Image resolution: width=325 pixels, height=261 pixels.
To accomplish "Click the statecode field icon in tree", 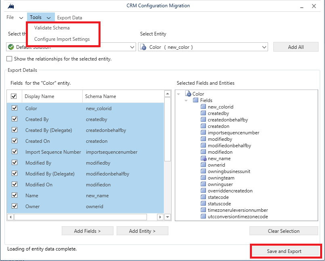I will pos(204,197).
